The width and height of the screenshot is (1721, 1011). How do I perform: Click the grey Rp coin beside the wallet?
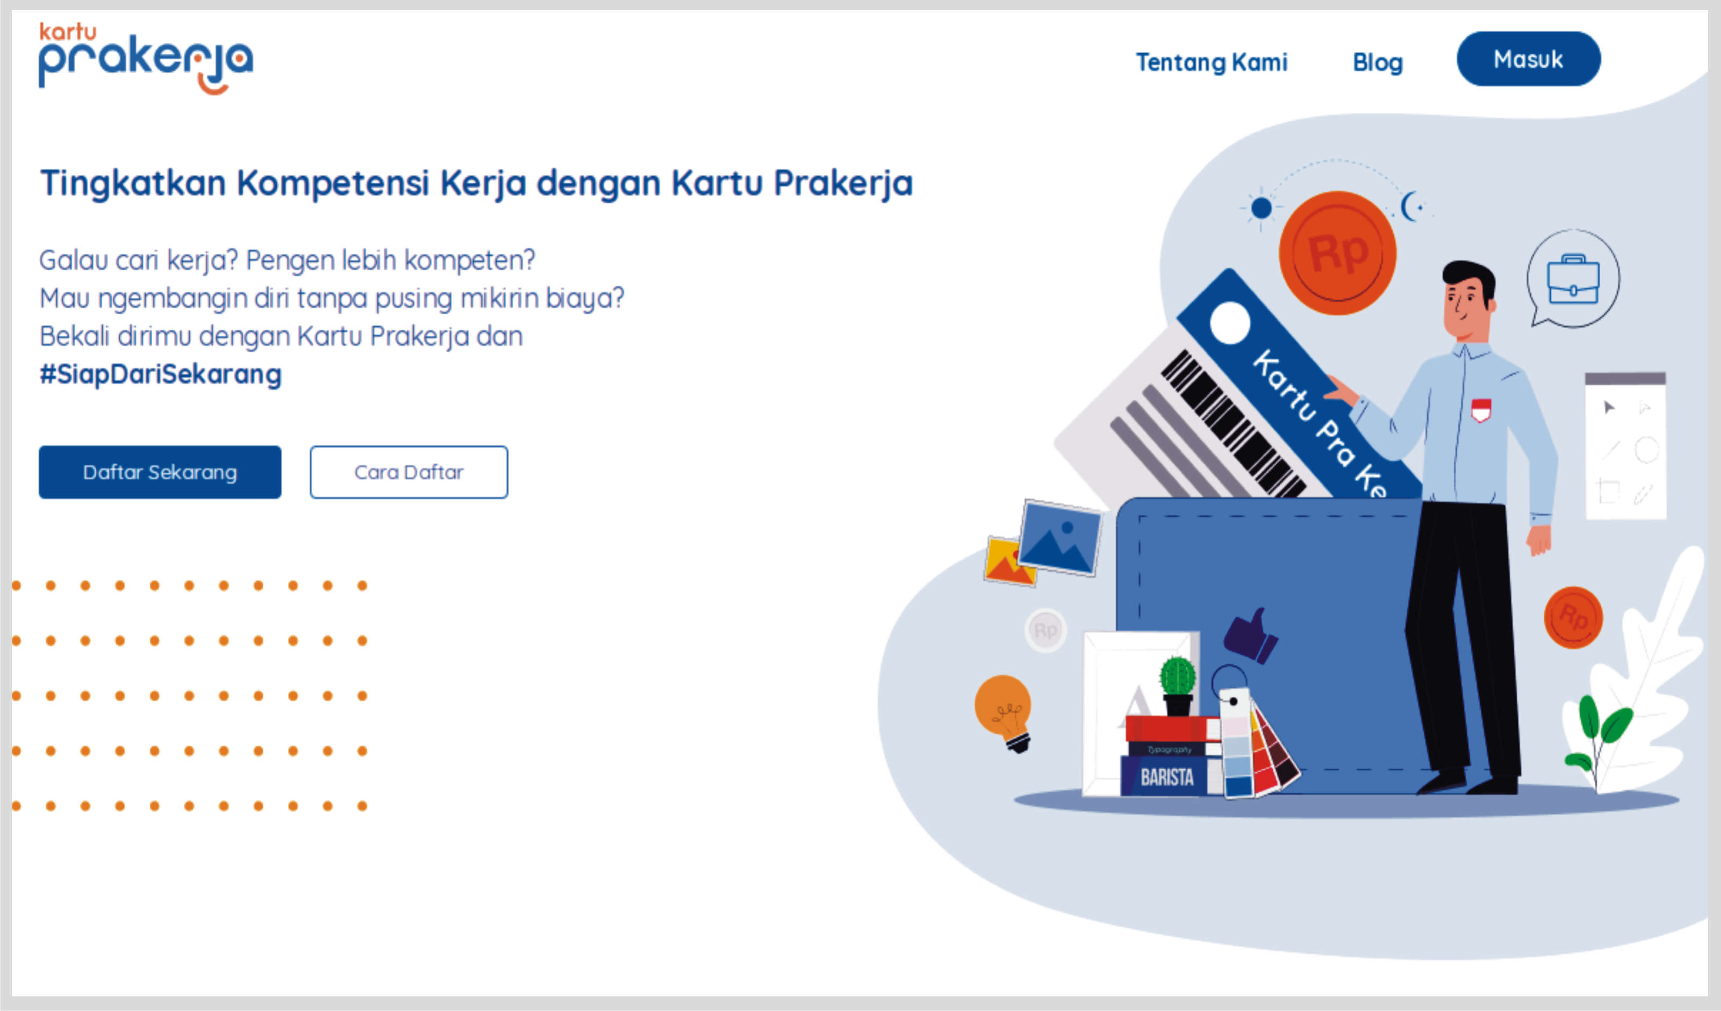[x=1045, y=630]
